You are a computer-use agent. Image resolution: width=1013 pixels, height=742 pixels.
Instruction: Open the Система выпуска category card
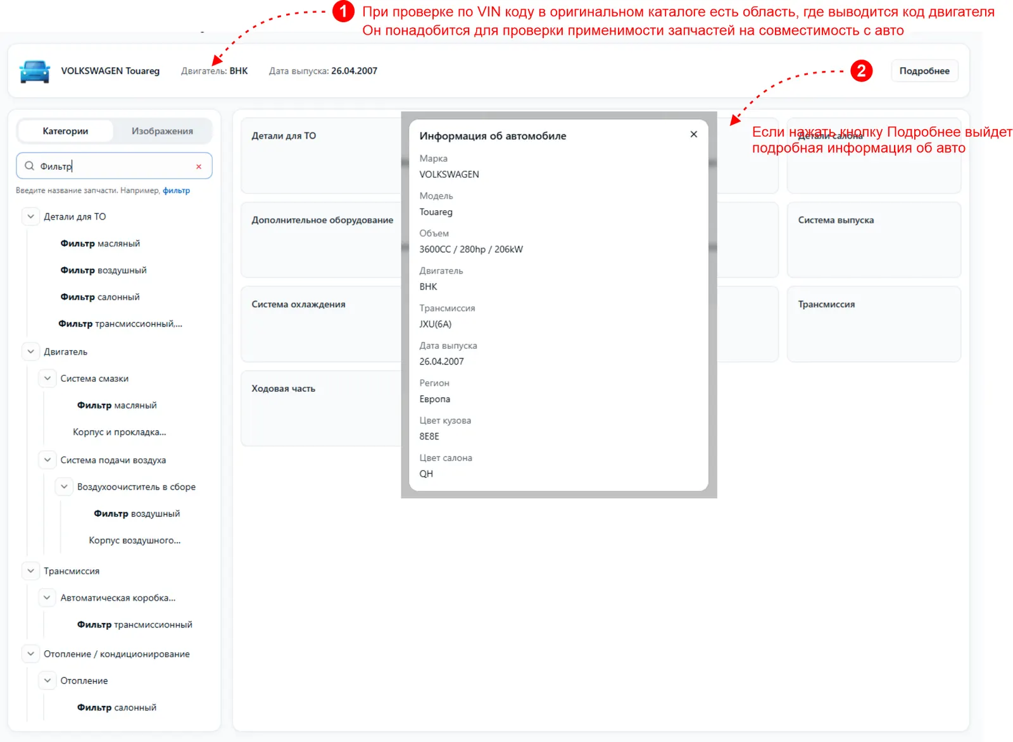point(874,239)
